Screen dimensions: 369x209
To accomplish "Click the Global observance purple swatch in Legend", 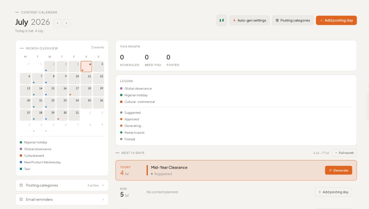I will click(121, 88).
